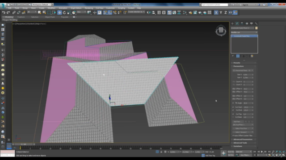Image resolution: width=286 pixels, height=160 pixels.
Task: Toggle the Cut Top checkbox
Action: click(x=233, y=114)
